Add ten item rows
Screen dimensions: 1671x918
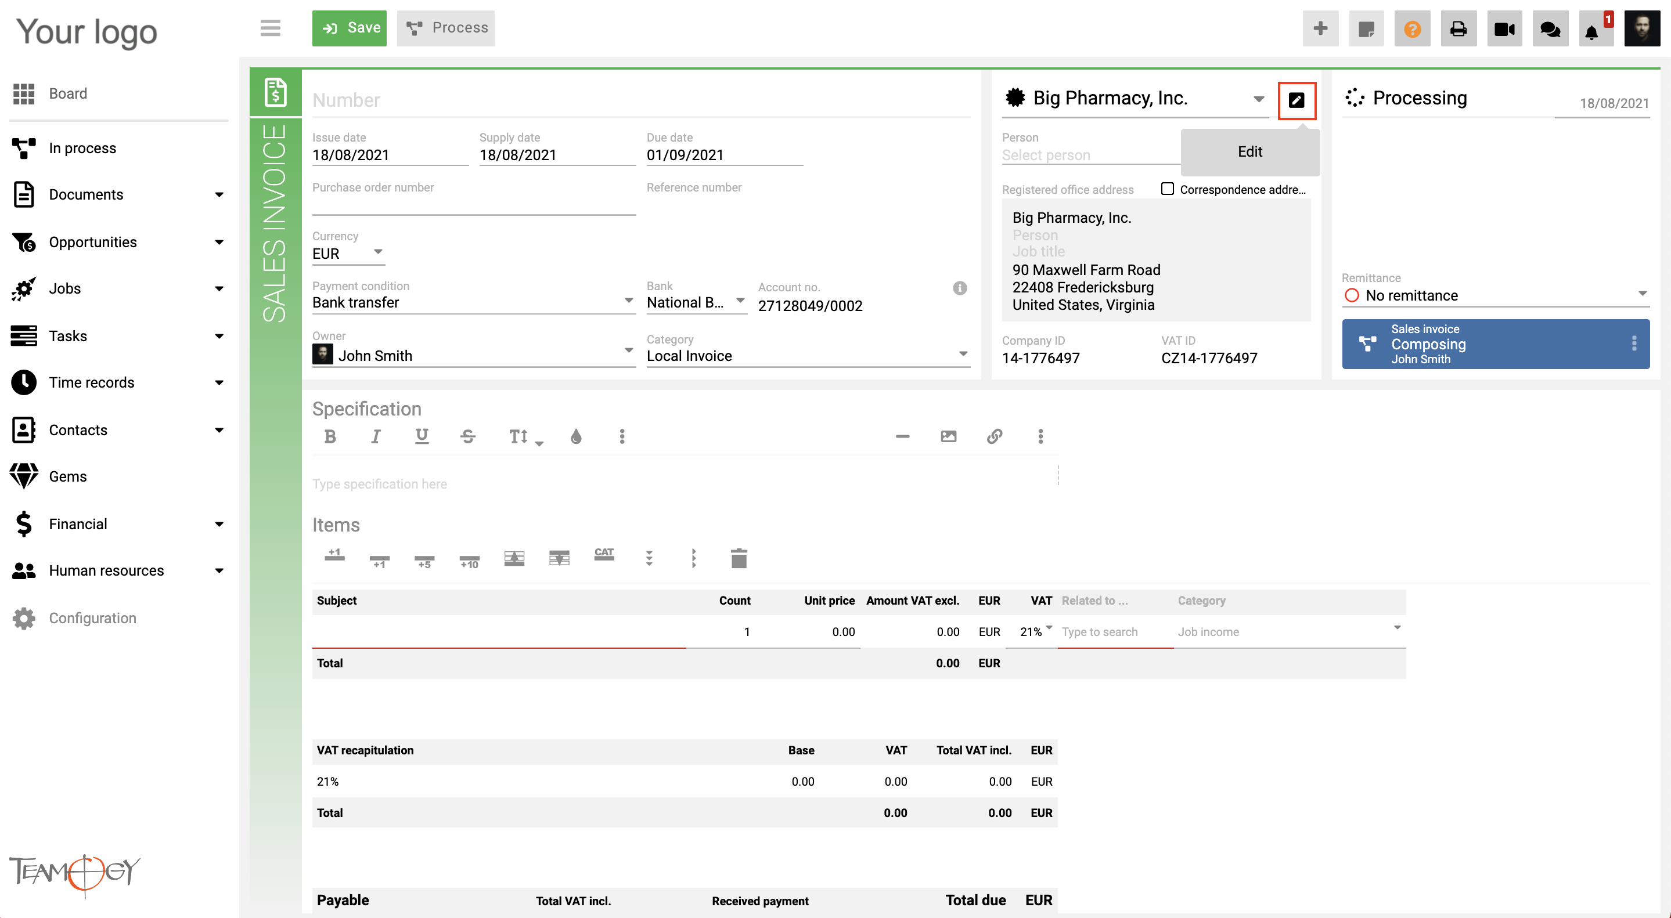(x=469, y=562)
